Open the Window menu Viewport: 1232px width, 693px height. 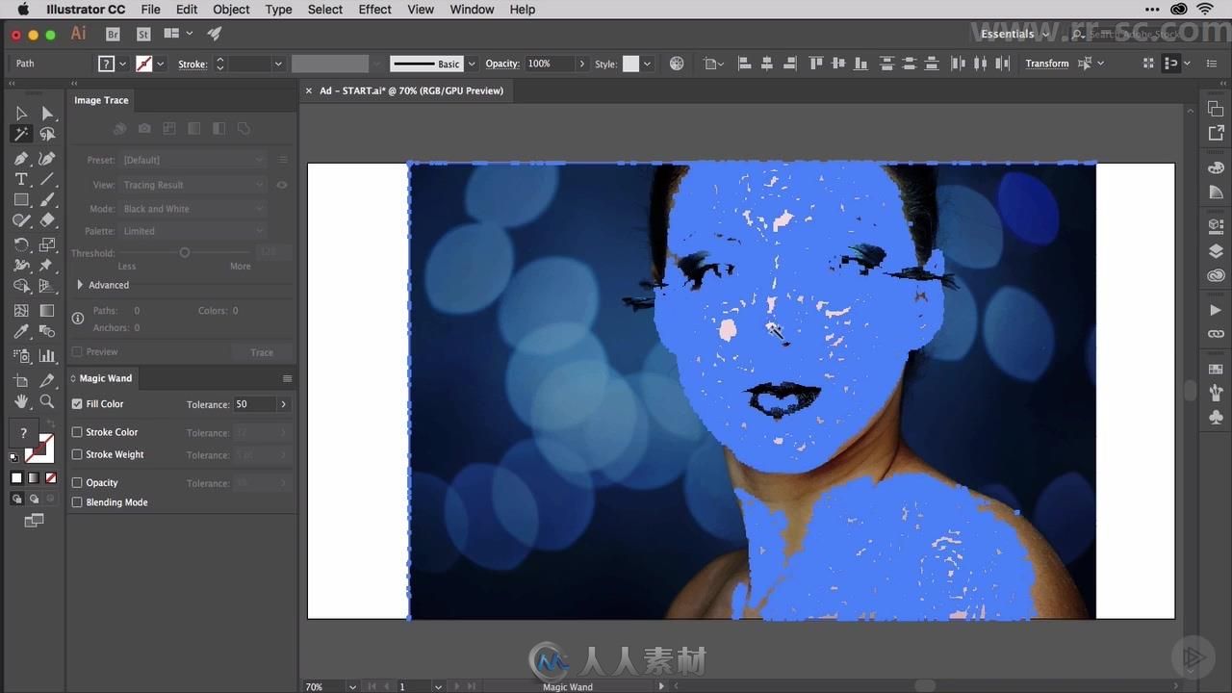point(472,10)
